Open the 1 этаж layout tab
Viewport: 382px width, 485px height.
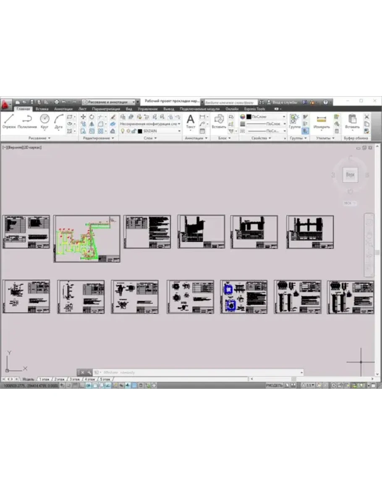coord(44,379)
